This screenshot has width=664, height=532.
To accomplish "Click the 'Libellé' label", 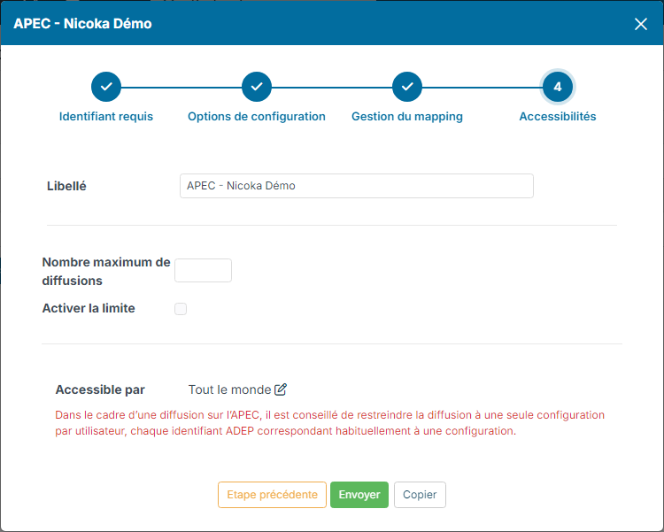I will point(66,186).
